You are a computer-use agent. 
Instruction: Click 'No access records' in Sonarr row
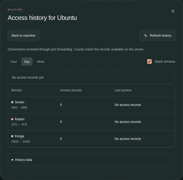pyautogui.click(x=128, y=105)
